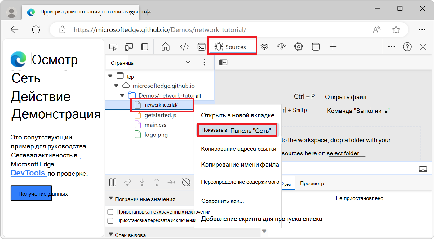Screen dimensions: 434x239
Task: Switch to the Console tool icon
Action: click(x=201, y=46)
